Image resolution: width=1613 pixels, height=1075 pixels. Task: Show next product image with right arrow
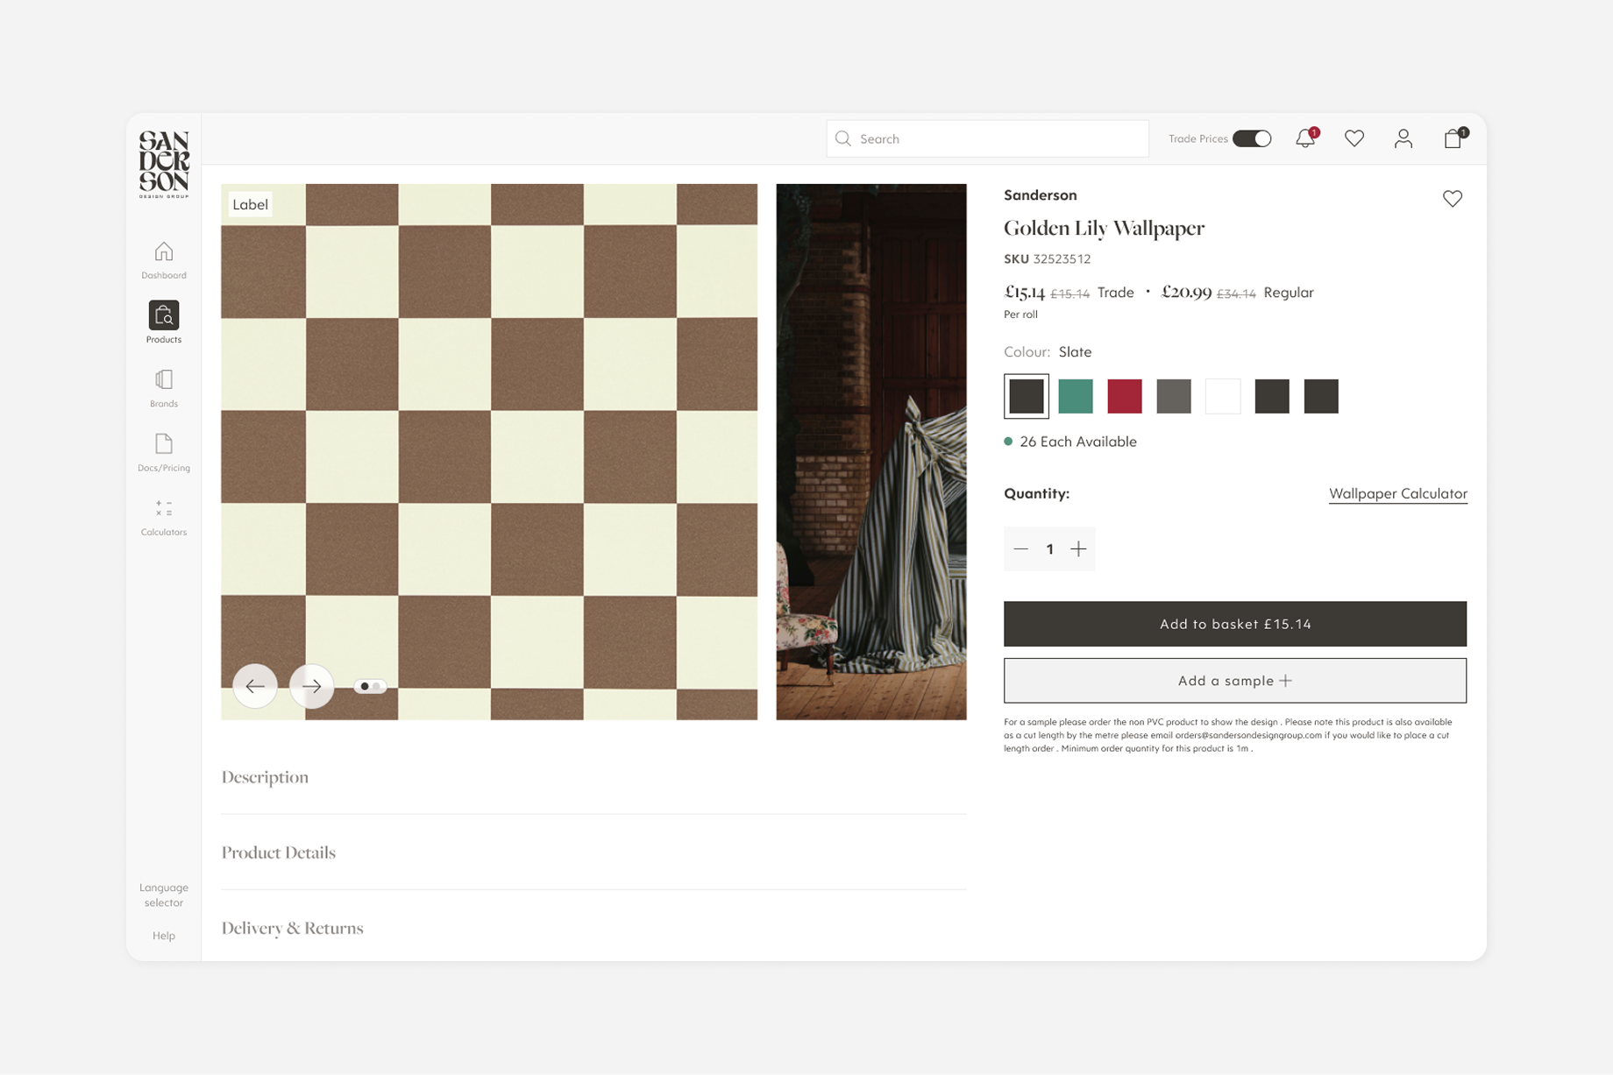[312, 686]
